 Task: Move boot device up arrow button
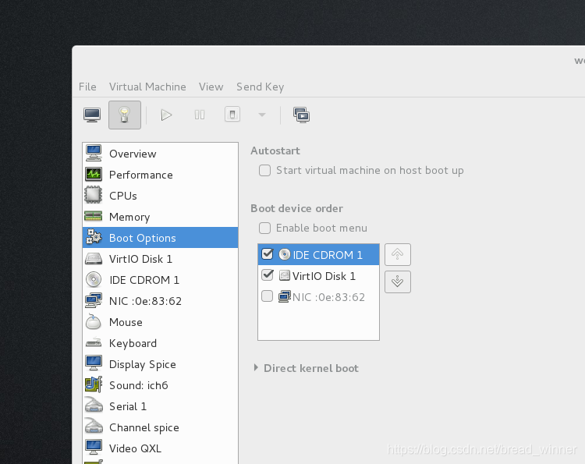[398, 254]
